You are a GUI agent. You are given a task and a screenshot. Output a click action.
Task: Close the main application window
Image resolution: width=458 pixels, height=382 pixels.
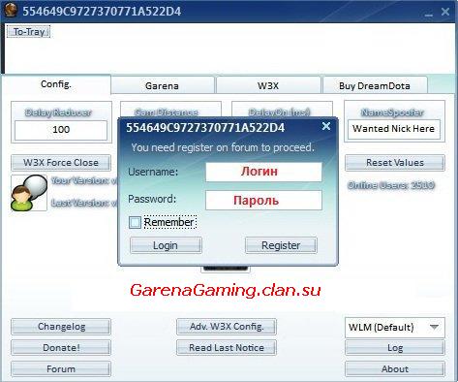(445, 12)
